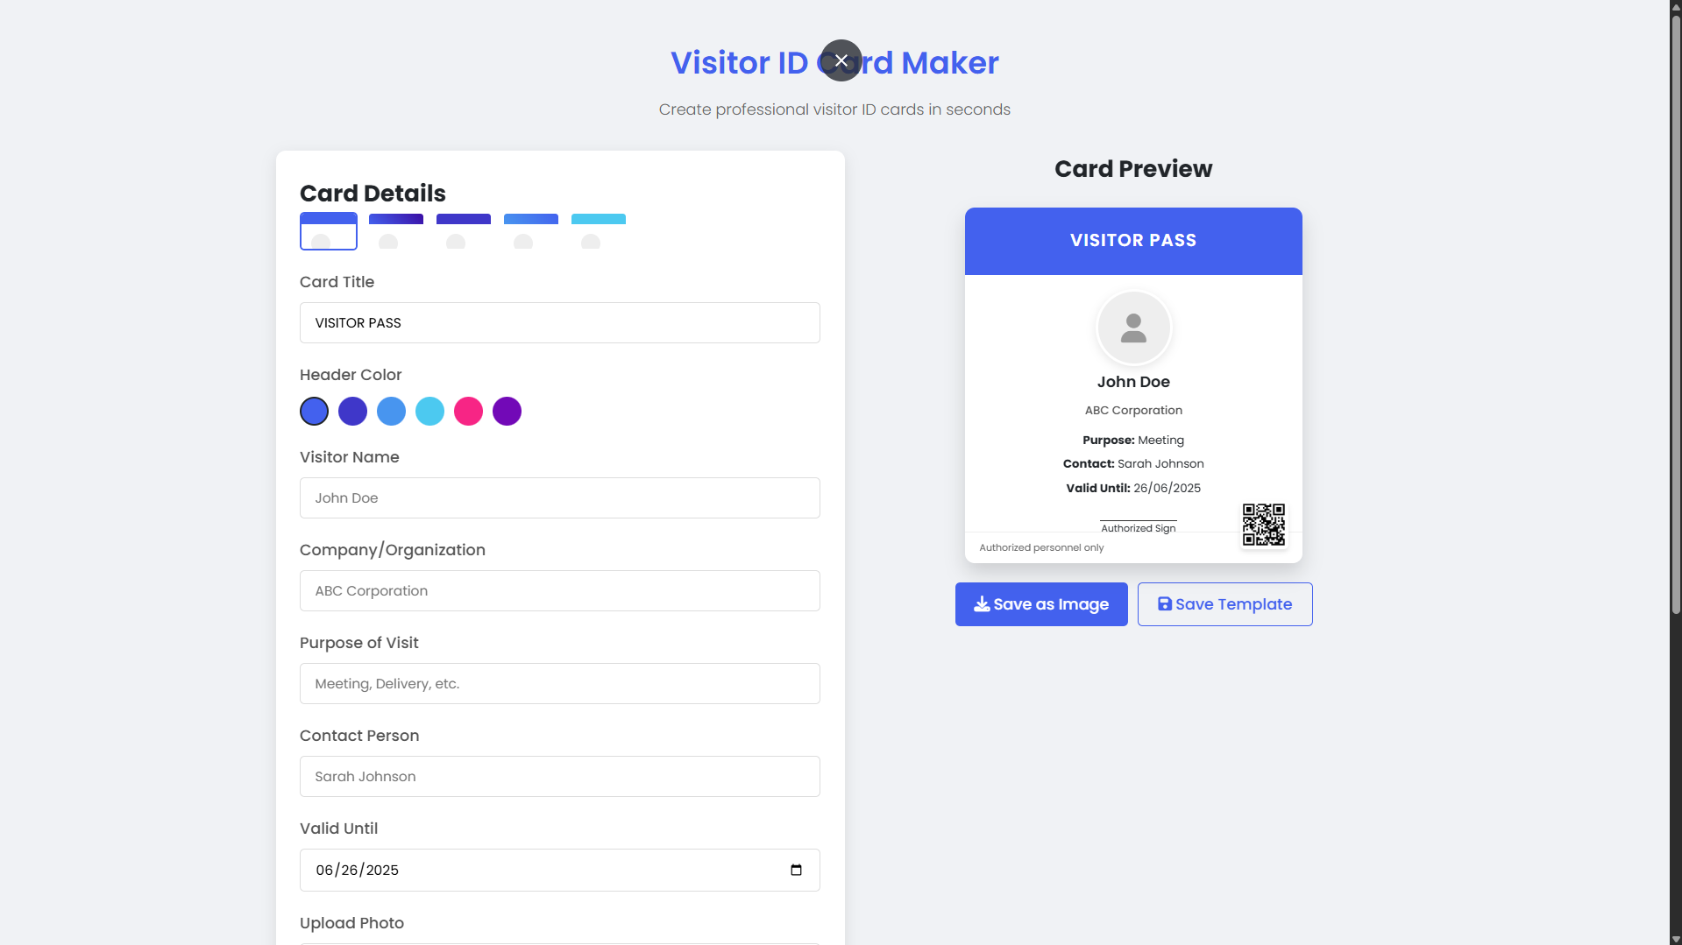Viewport: 1682px width, 945px height.
Task: Click 'Valid Until: 26/06/2025' on preview
Action: (1133, 488)
